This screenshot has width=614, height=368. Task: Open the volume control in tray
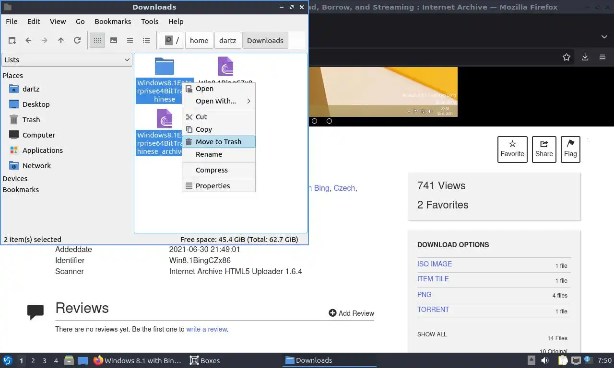[545, 360]
